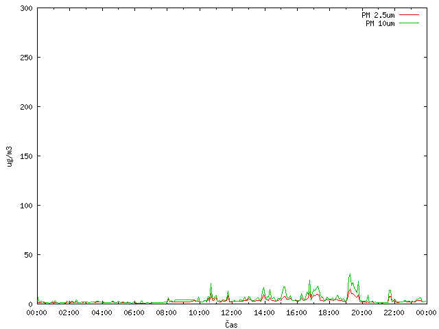This screenshot has width=439, height=329.
Task: Click the 100 y-axis value
Action: coord(26,206)
